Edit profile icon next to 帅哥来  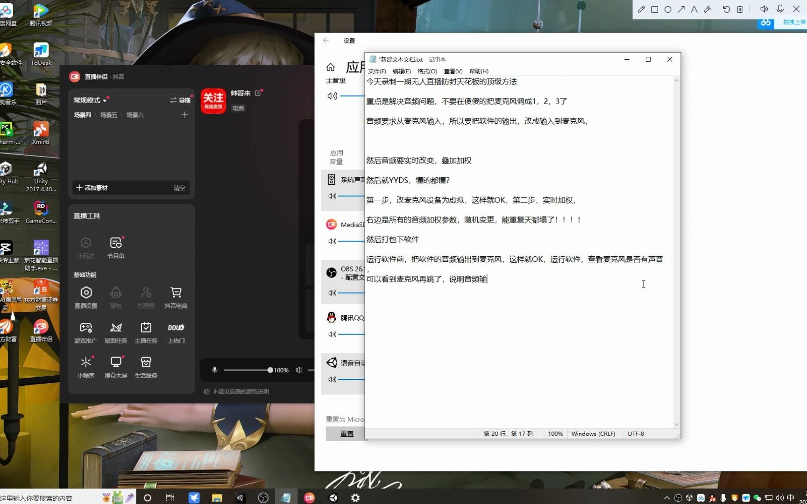click(258, 93)
